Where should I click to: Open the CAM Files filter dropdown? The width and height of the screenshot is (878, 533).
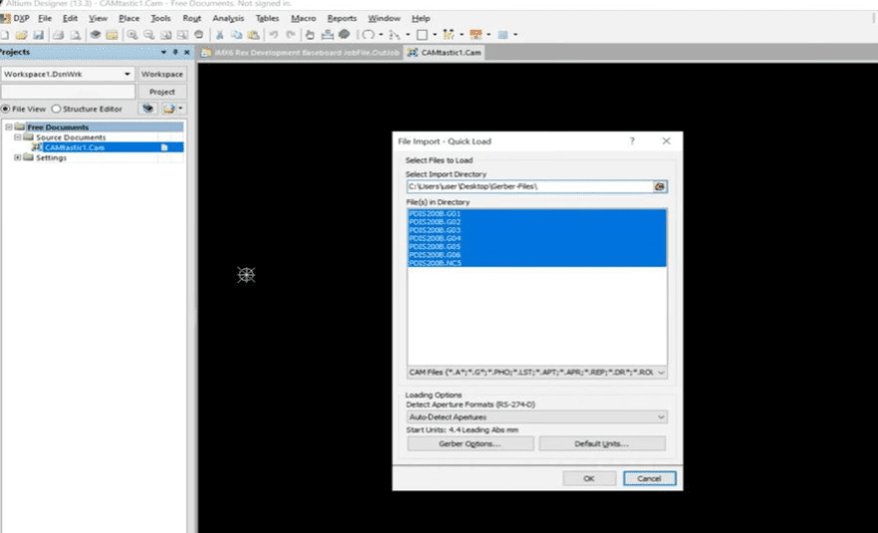click(661, 373)
